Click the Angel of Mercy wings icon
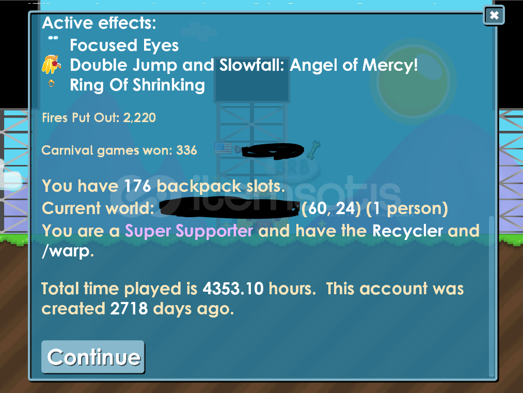523x393 pixels. point(51,64)
